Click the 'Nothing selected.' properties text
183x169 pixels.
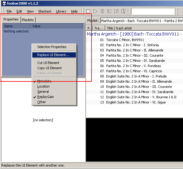tap(16, 31)
